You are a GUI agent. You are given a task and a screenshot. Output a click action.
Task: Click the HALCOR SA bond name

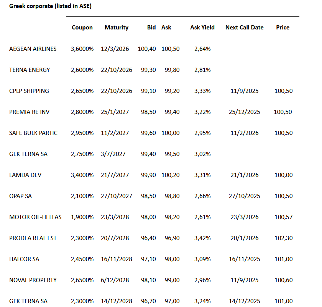pyautogui.click(x=24, y=259)
